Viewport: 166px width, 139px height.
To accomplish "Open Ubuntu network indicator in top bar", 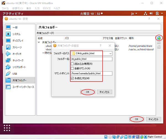I will pyautogui.click(x=146, y=13).
